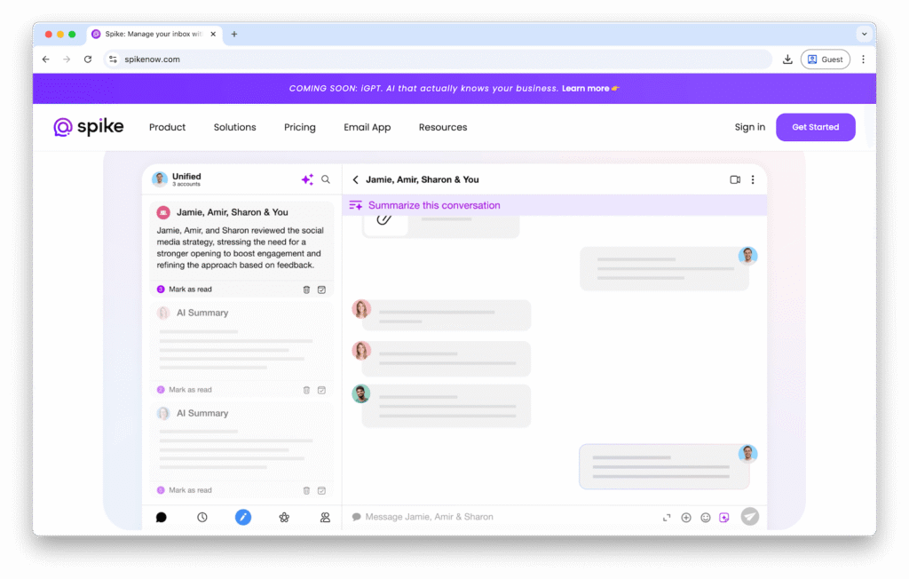
Task: Open the contacts icon in bottom bar
Action: (325, 517)
